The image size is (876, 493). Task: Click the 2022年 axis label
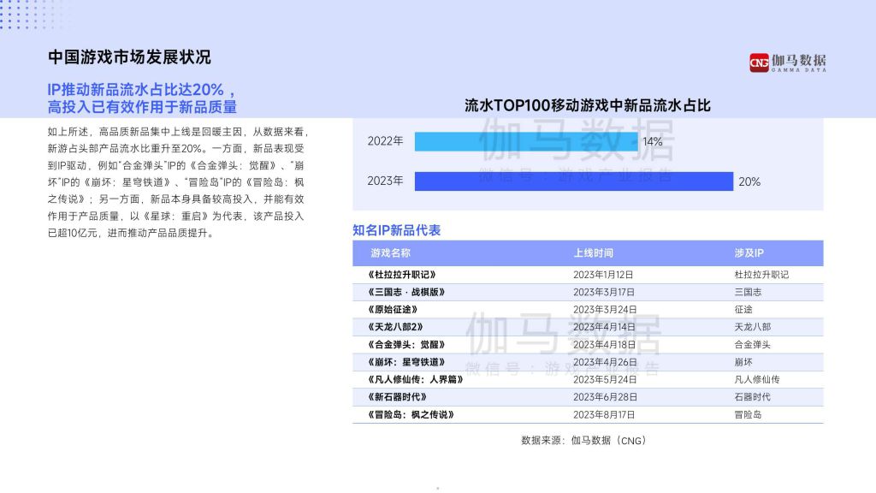pyautogui.click(x=385, y=141)
